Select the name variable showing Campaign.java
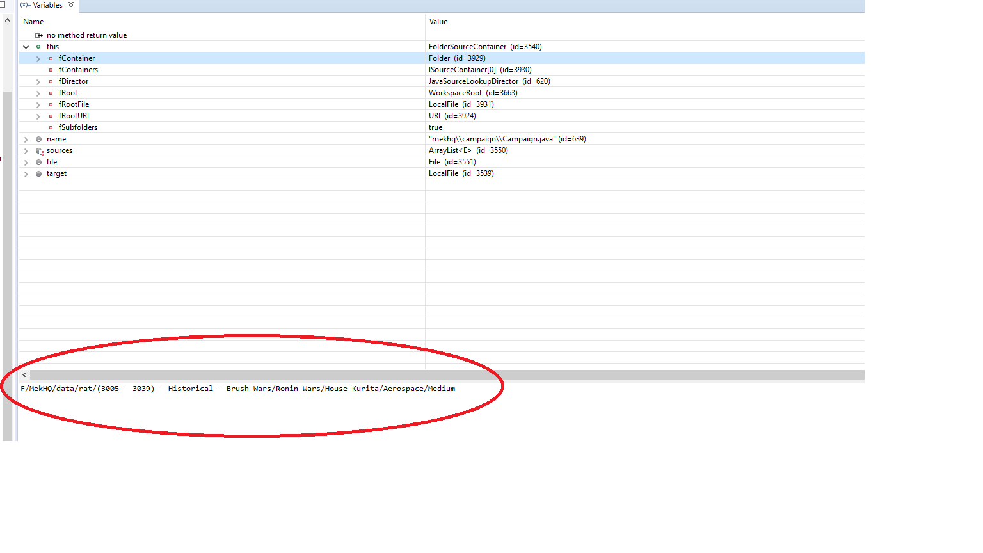Viewport: 983px width, 553px height. point(56,139)
